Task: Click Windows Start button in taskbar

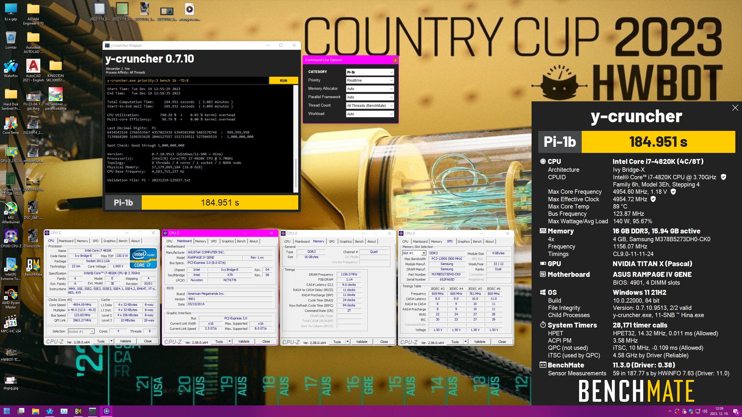Action: pyautogui.click(x=7, y=411)
